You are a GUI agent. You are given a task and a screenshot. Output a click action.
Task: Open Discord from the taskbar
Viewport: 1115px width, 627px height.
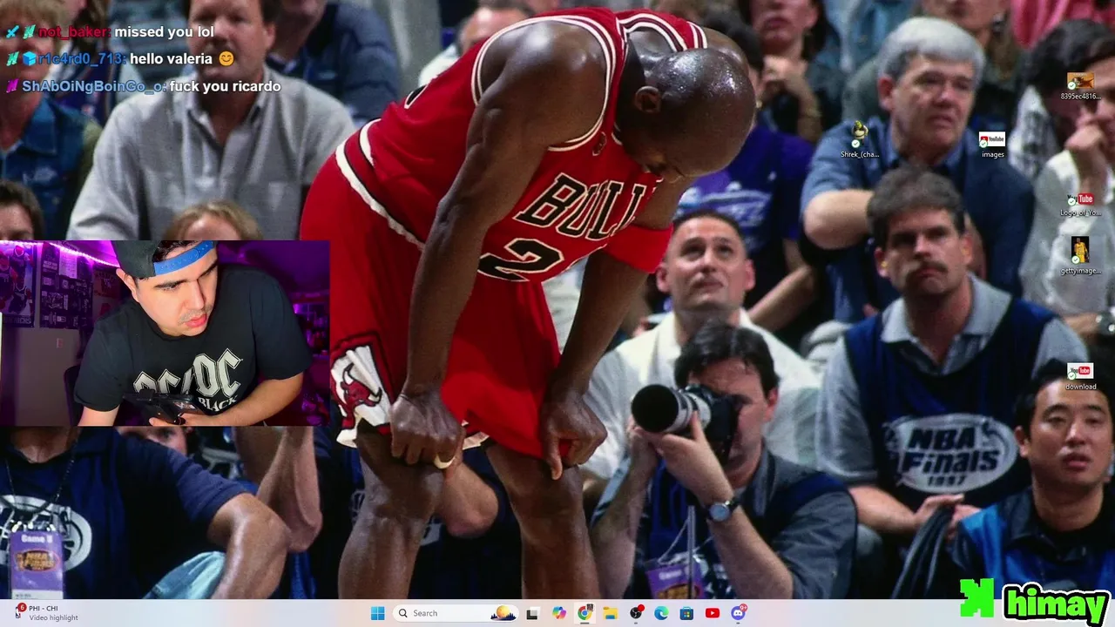738,613
